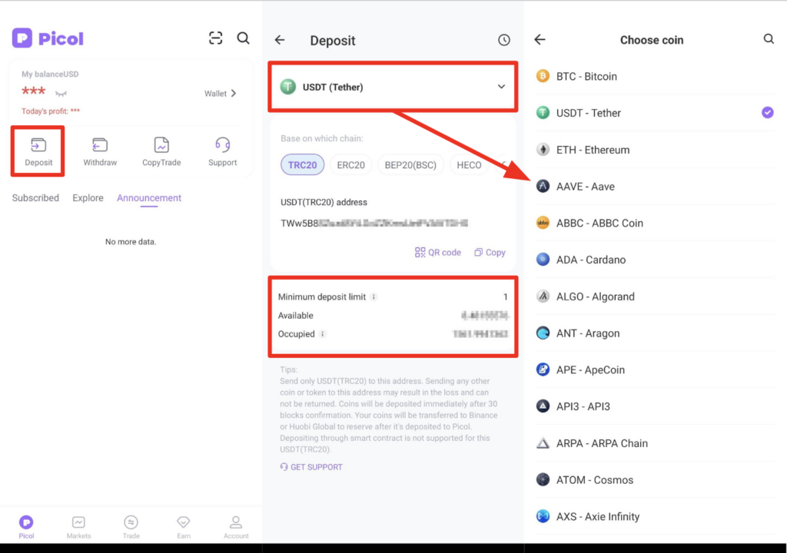Choose APE - ApeCoin
Viewport: 787px width, 553px height.
coord(656,370)
